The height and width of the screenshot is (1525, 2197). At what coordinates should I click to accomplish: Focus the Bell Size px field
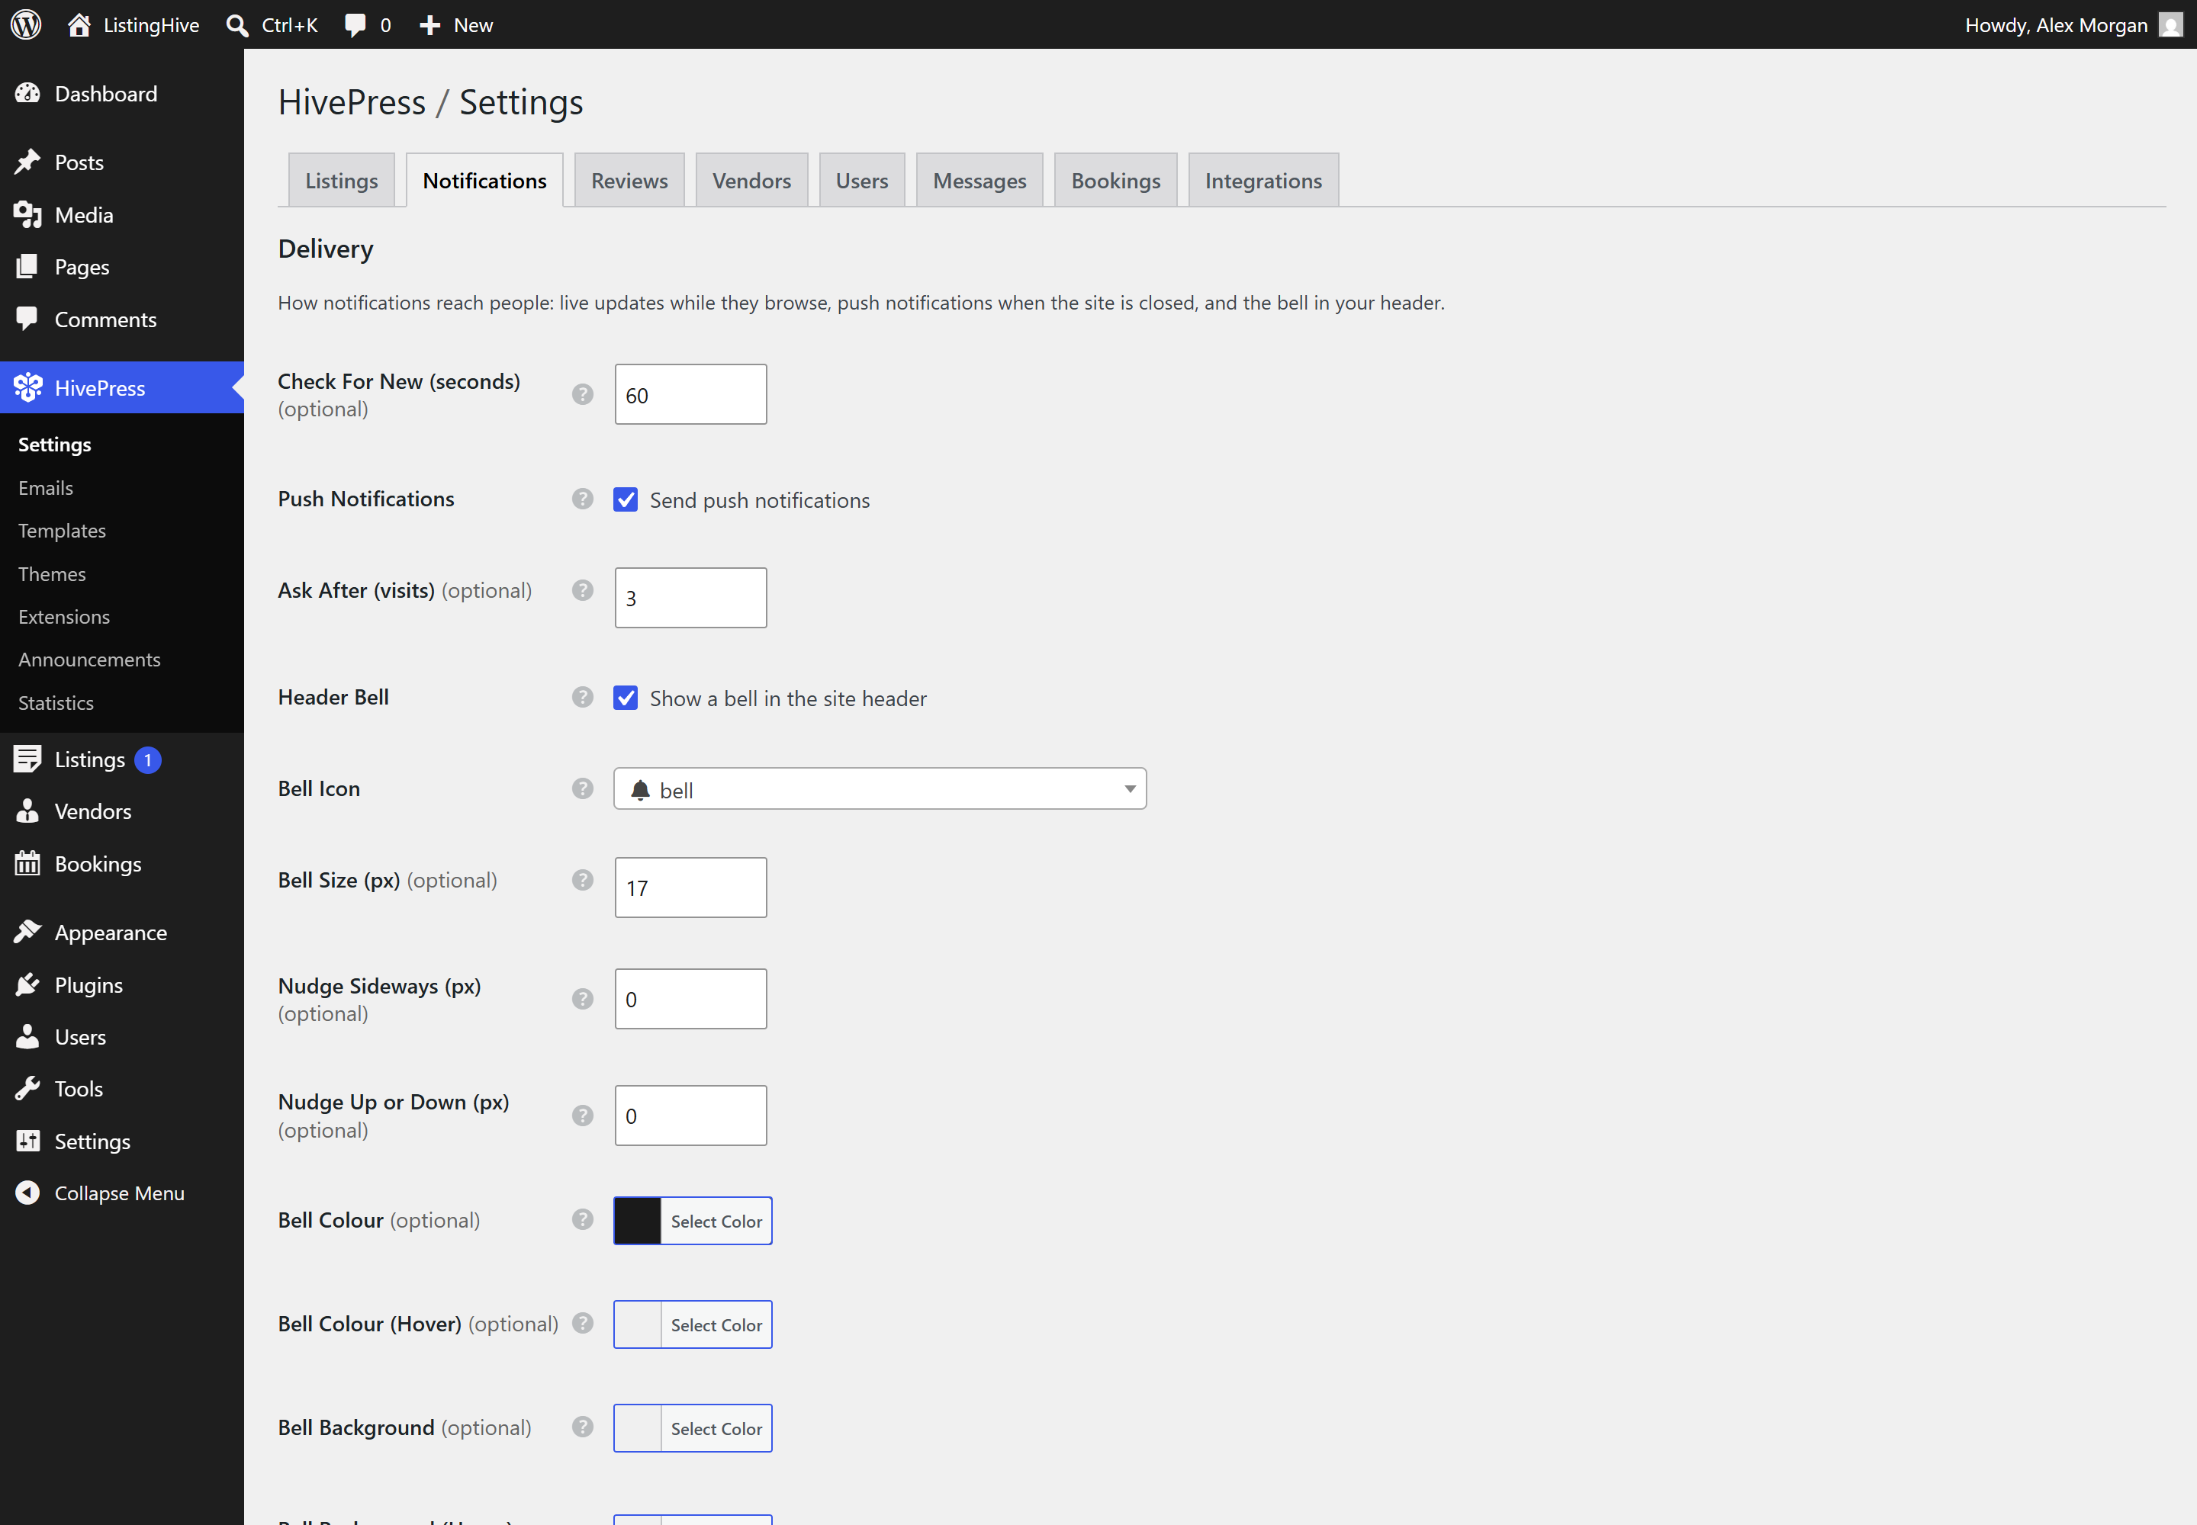click(x=690, y=888)
